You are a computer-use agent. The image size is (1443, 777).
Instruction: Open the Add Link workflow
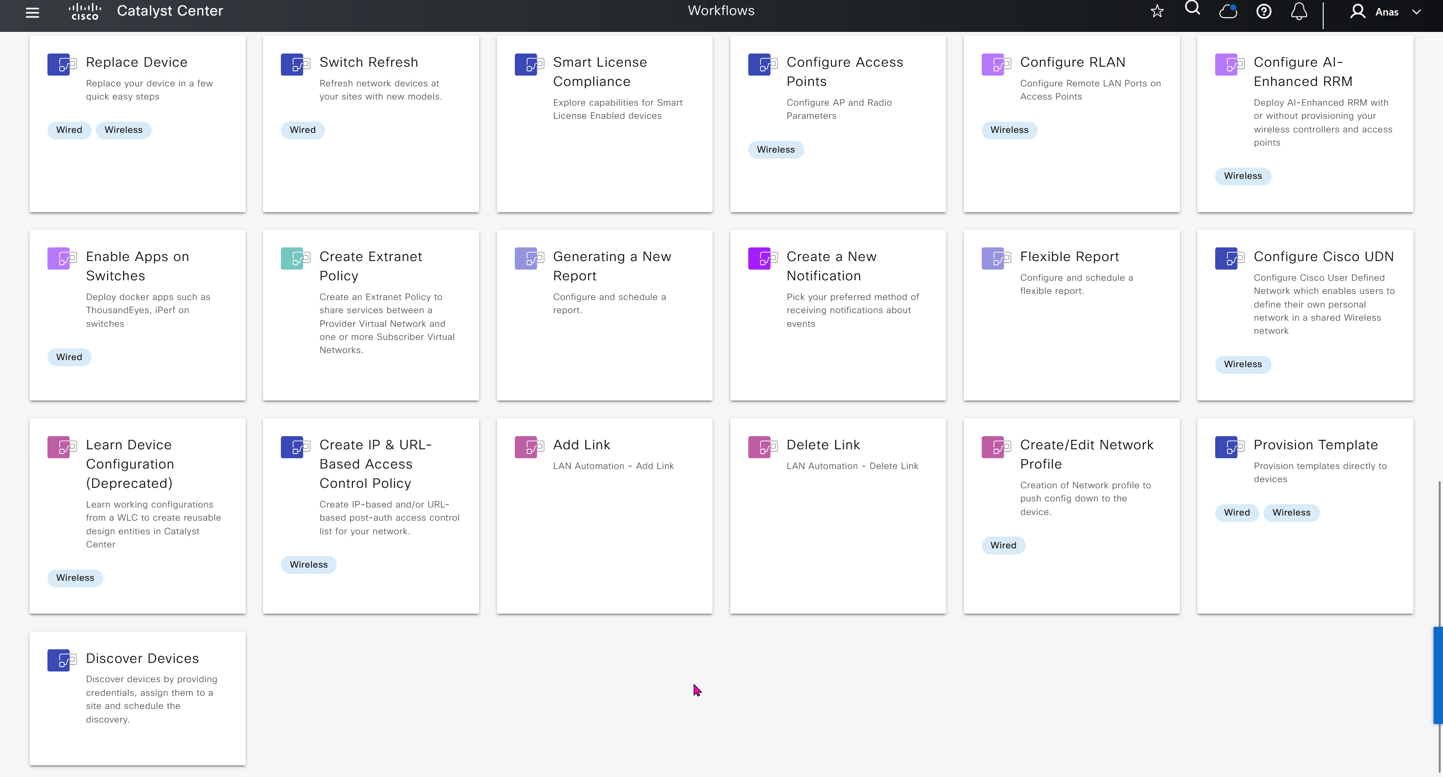(x=582, y=445)
